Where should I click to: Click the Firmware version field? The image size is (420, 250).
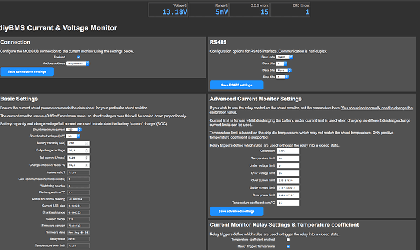[79, 226]
